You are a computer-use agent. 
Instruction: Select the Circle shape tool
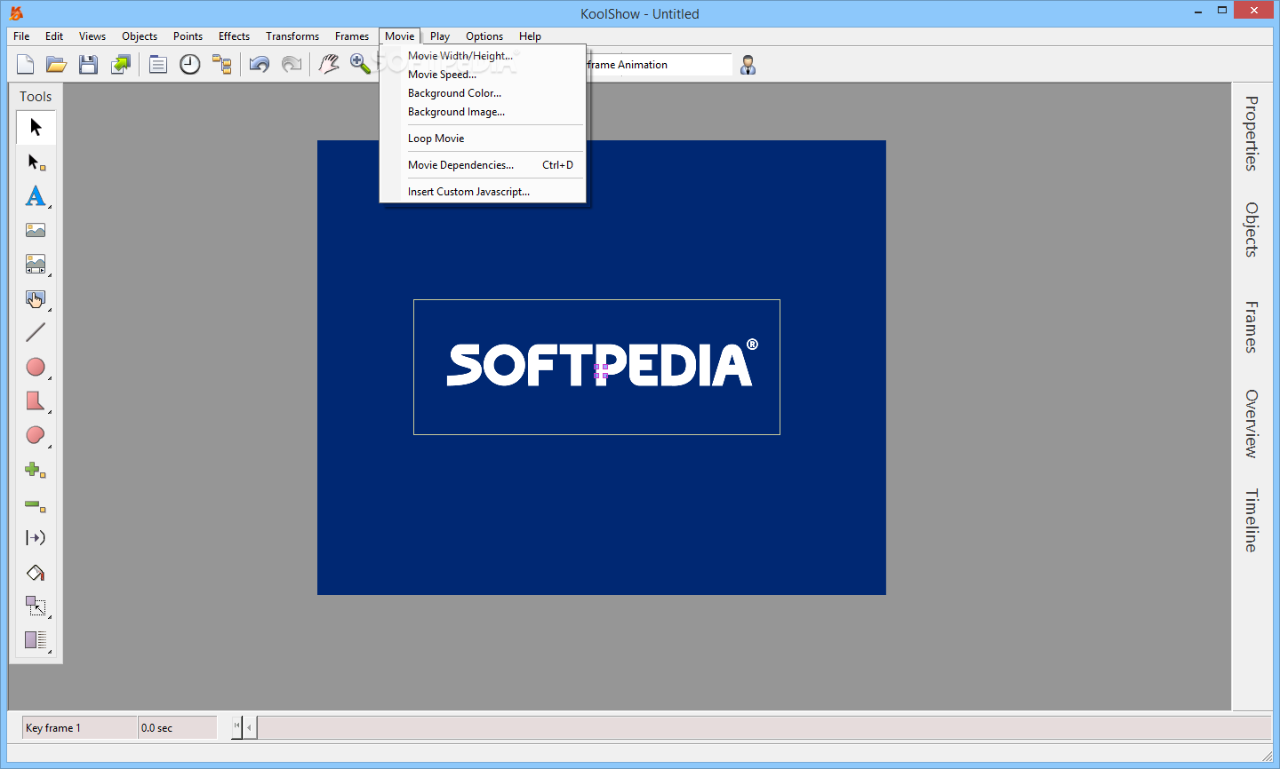36,367
